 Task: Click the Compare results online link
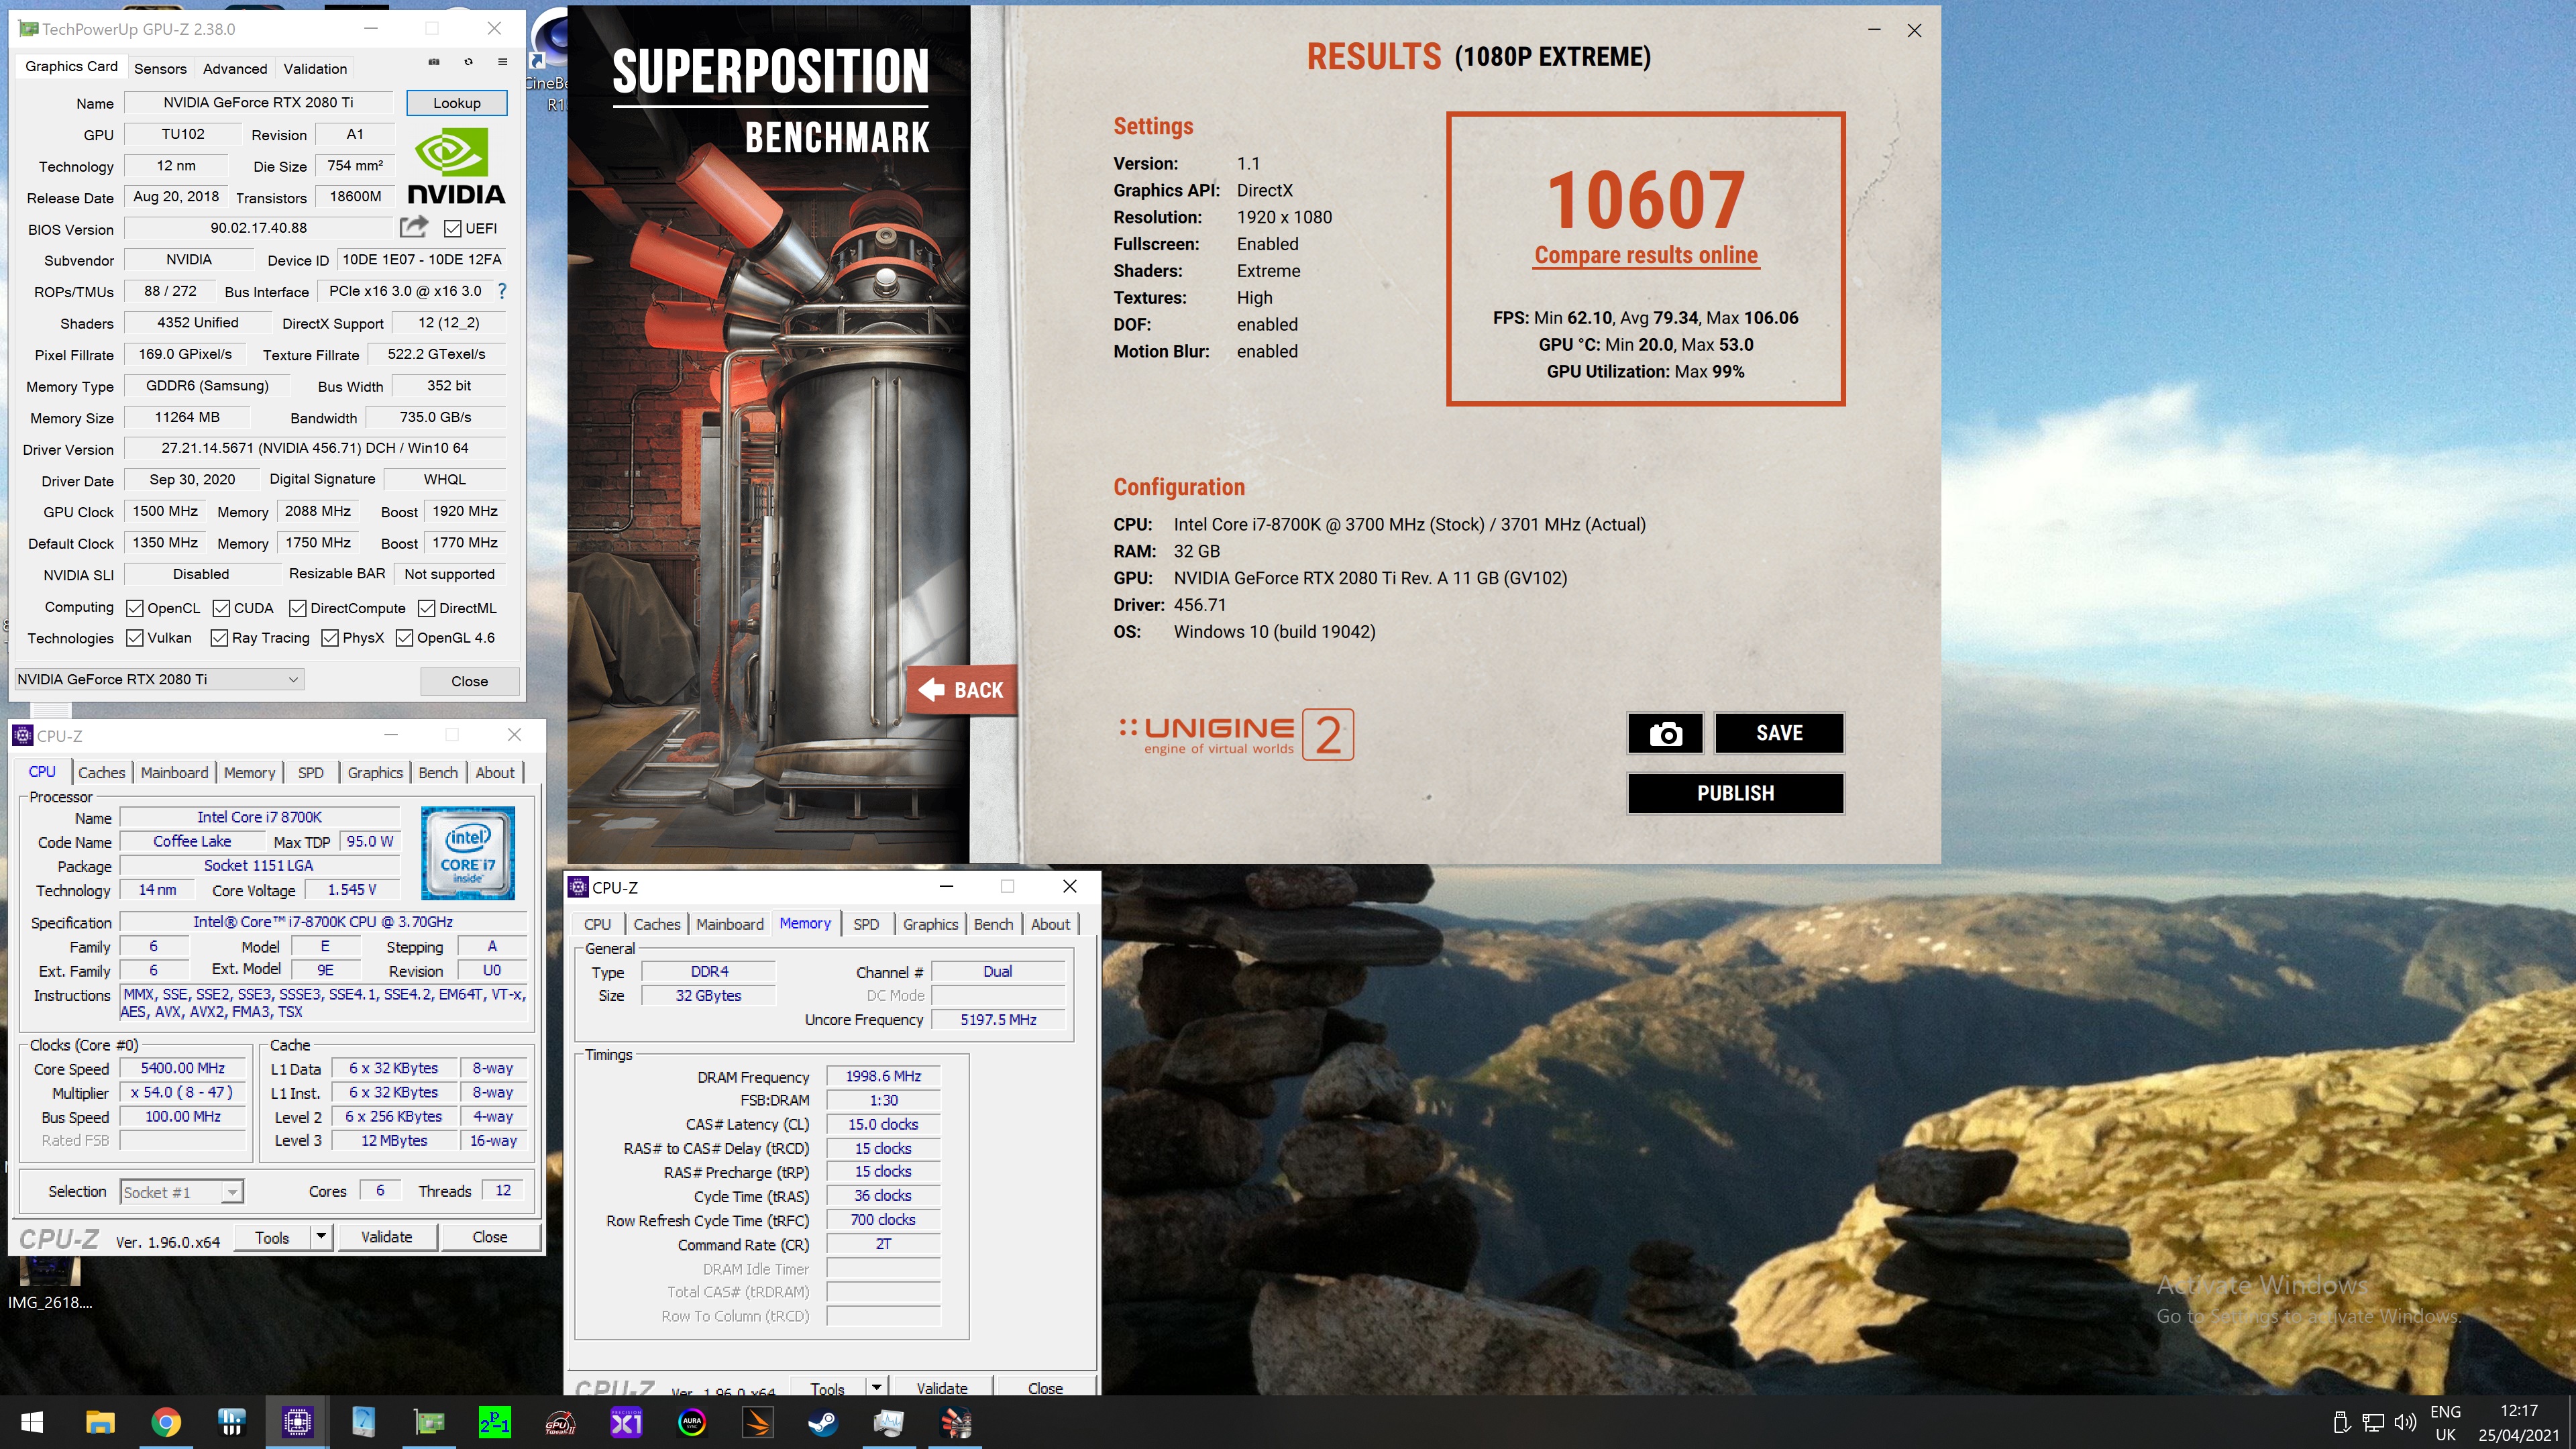pos(1646,255)
